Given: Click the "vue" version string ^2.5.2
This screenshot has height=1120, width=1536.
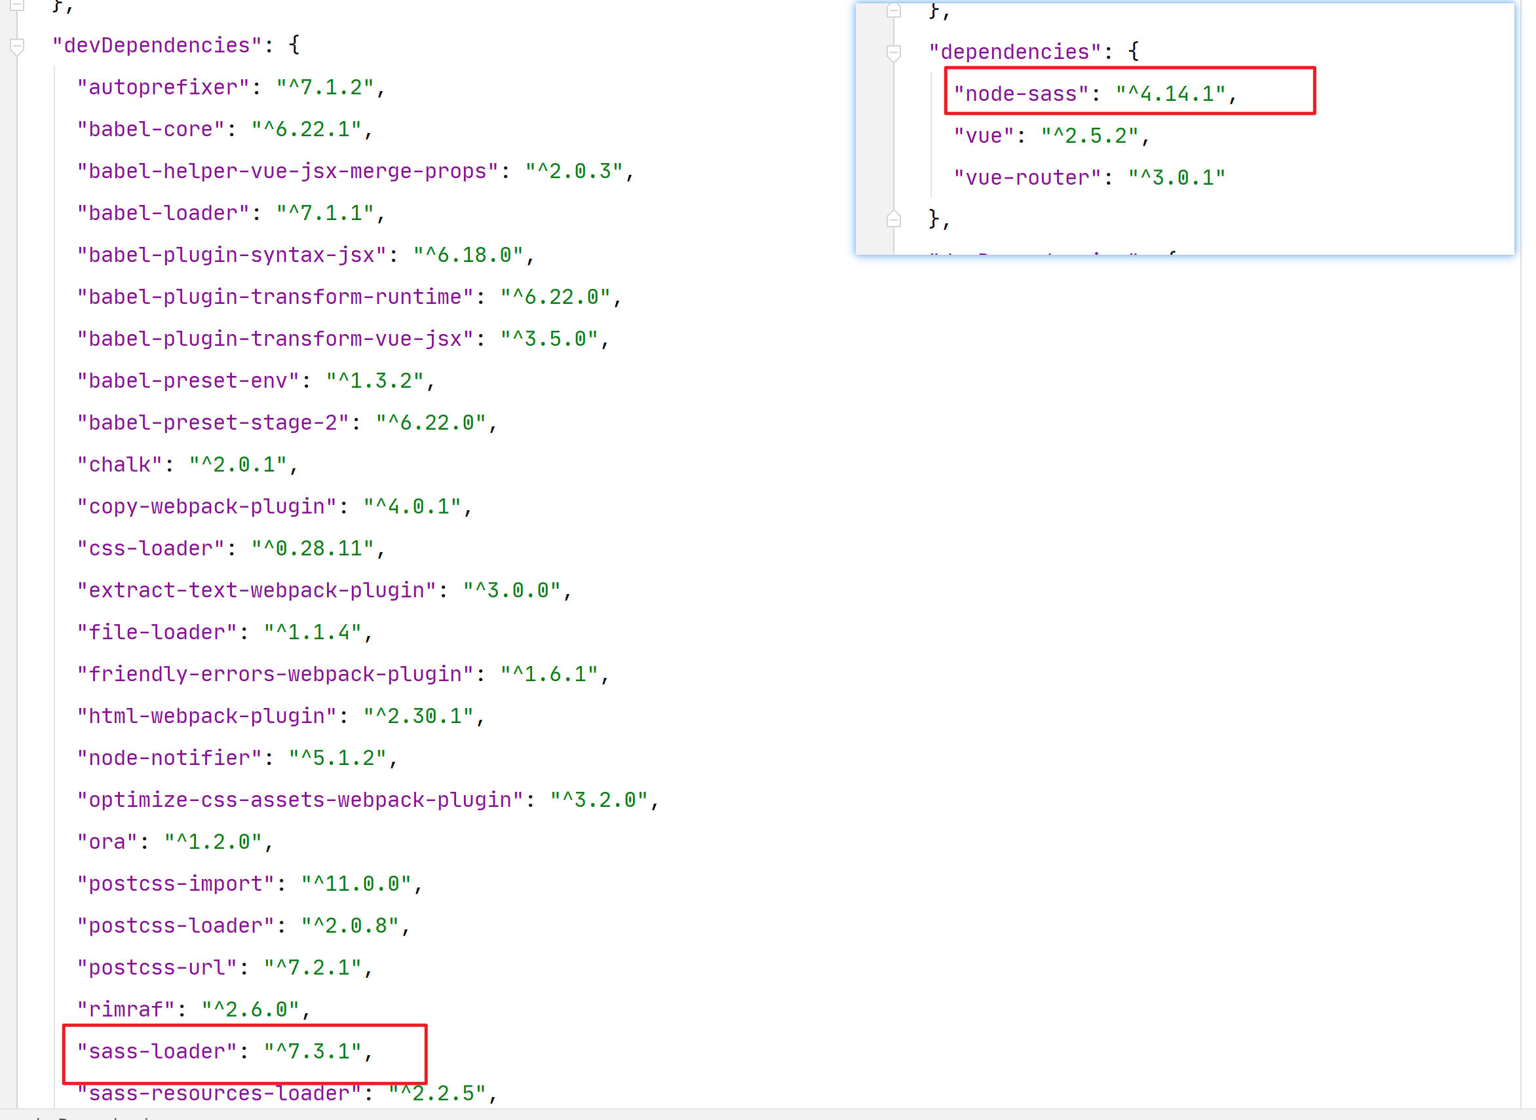Looking at the screenshot, I should point(1089,136).
